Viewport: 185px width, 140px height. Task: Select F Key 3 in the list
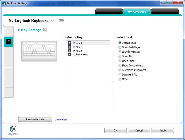click(89, 51)
